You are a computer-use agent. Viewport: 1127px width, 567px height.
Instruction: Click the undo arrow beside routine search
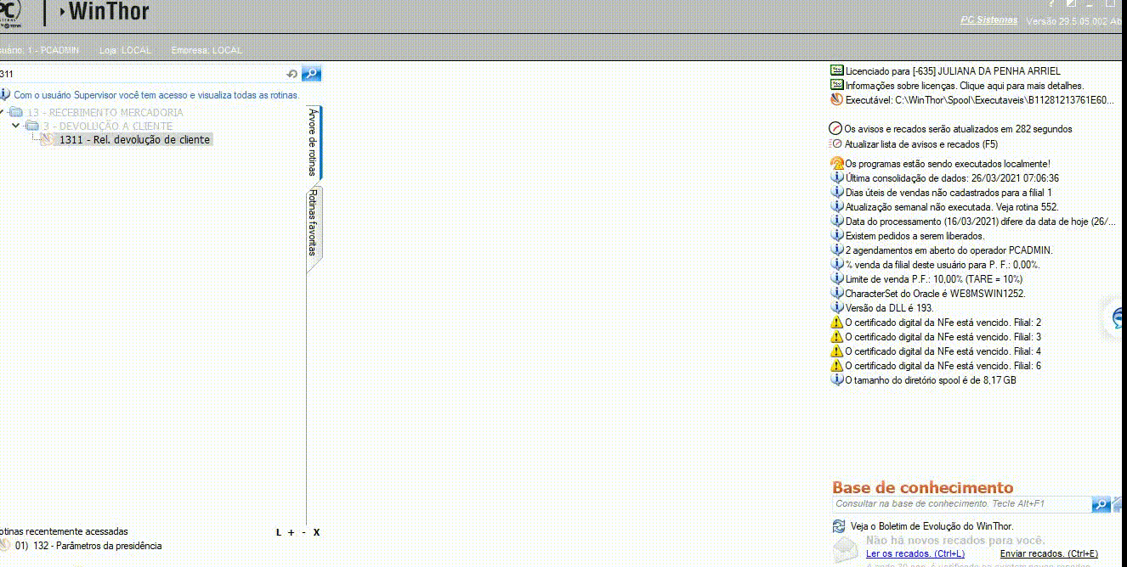pos(292,74)
